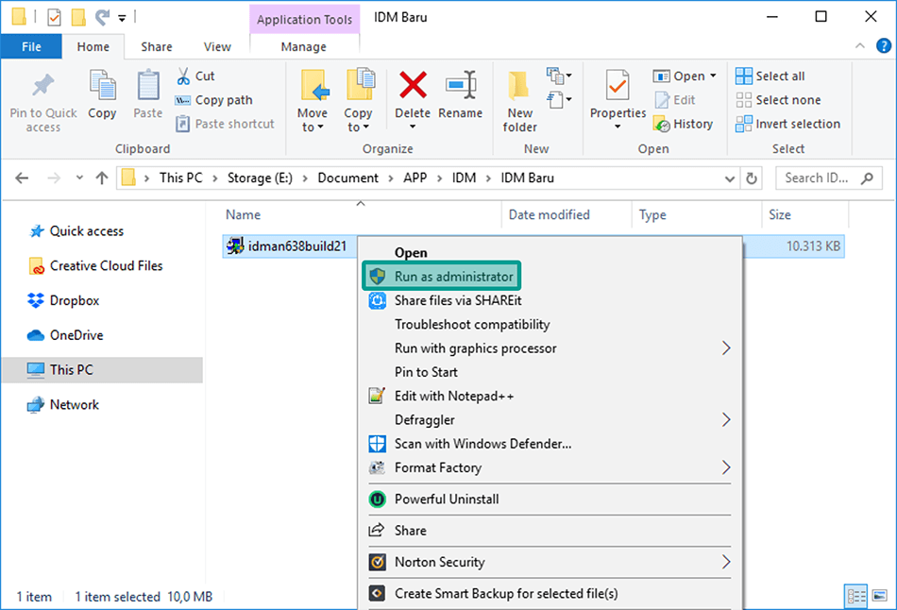Click Storage (E:) in address path
897x610 pixels.
260,178
